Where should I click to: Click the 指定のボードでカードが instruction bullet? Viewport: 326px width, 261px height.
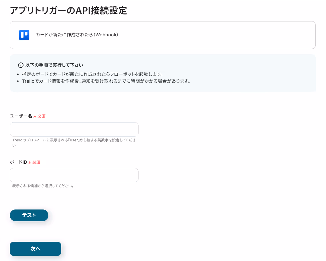click(92, 74)
